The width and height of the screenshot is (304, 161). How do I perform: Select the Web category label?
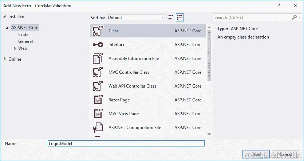tap(23, 48)
